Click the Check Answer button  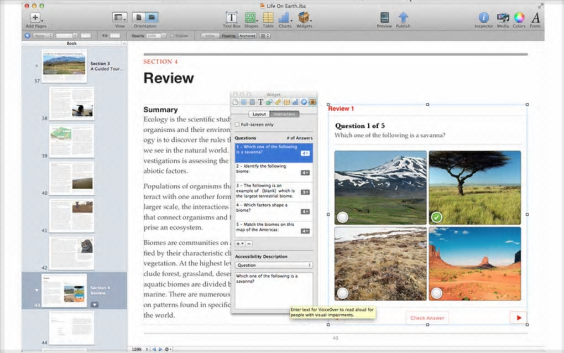point(427,318)
